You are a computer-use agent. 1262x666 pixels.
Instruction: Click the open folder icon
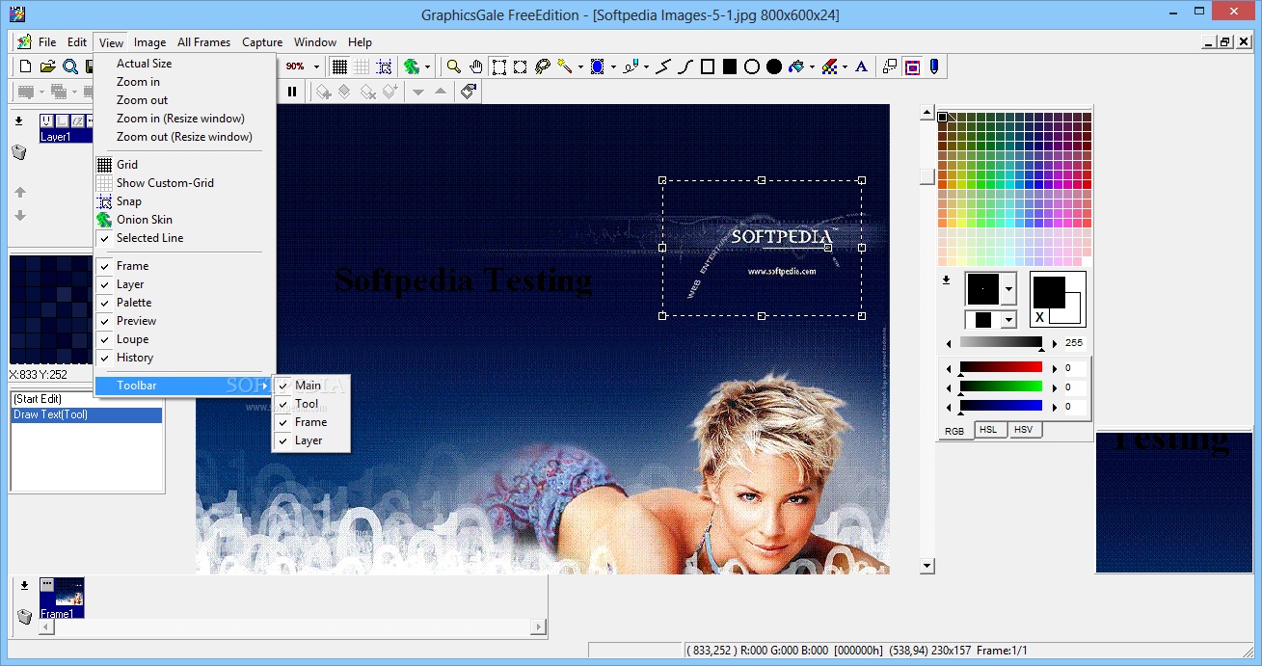click(48, 67)
